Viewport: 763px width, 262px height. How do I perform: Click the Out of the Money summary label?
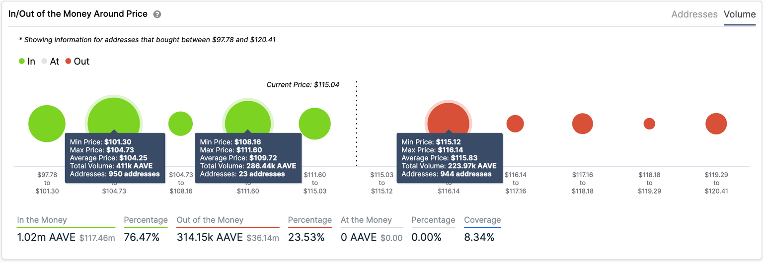210,220
